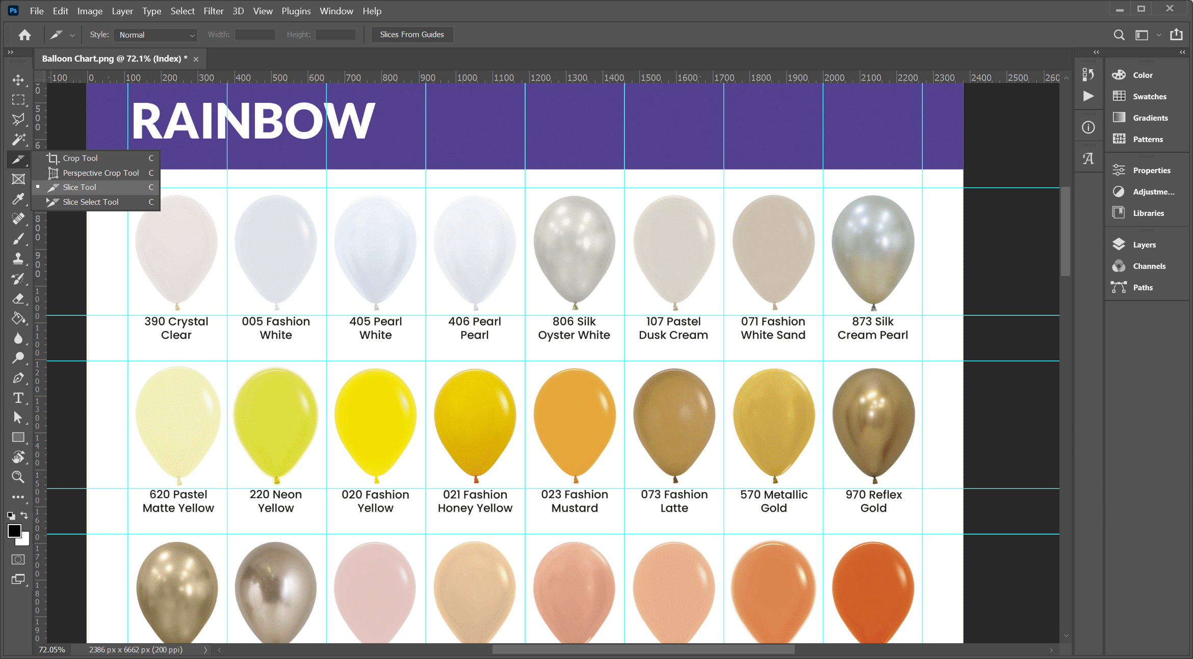Choose Slice Select Tool from flyout

(x=90, y=202)
